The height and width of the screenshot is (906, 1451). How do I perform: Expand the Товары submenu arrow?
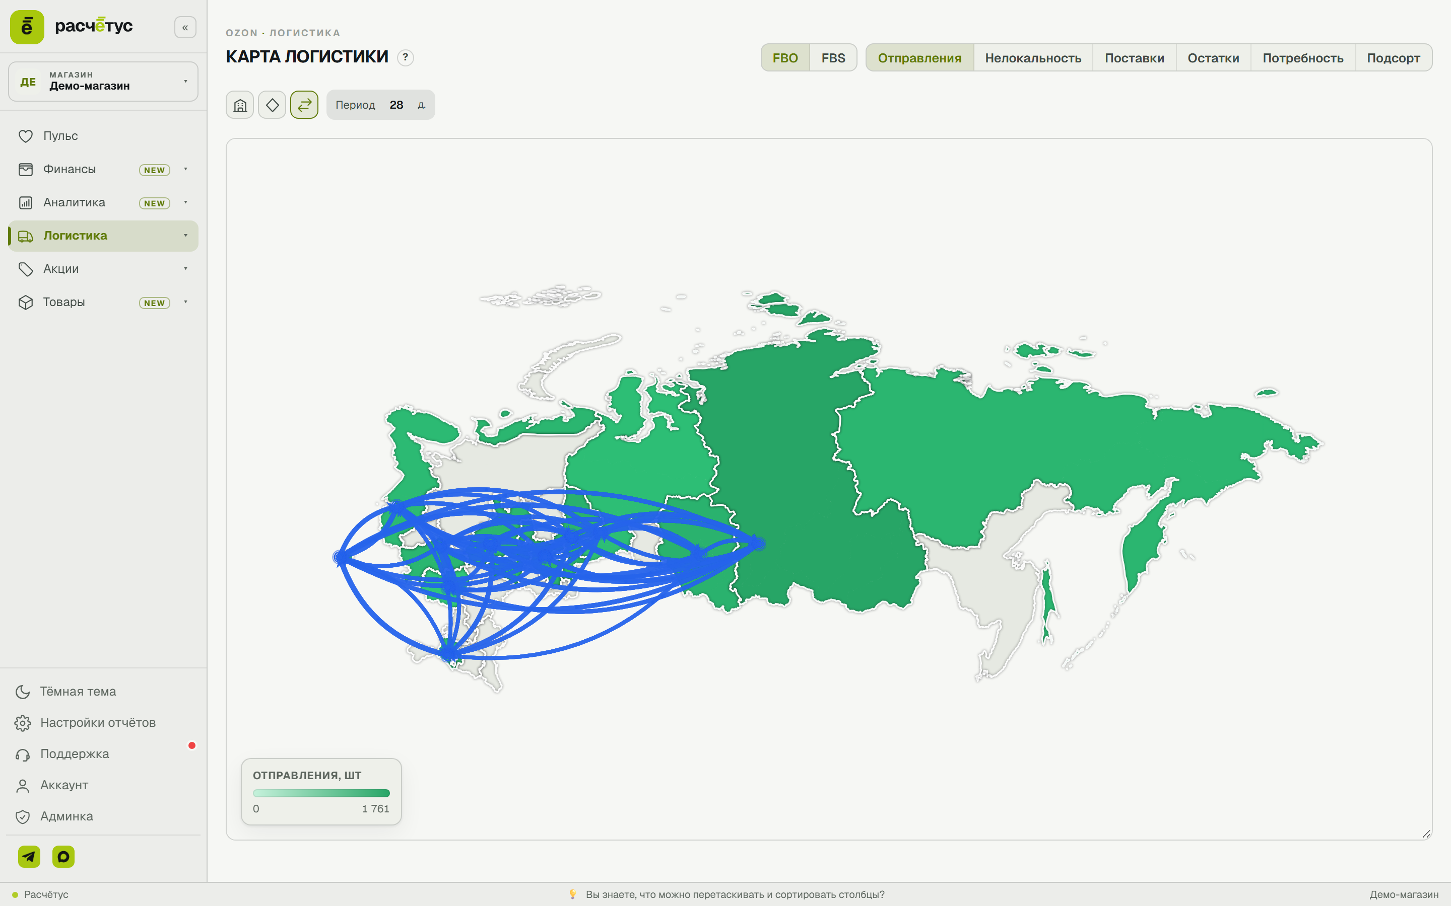point(186,302)
